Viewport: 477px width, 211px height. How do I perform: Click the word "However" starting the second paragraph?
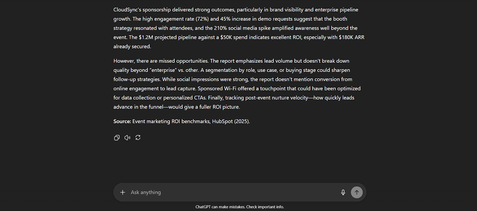click(x=124, y=61)
